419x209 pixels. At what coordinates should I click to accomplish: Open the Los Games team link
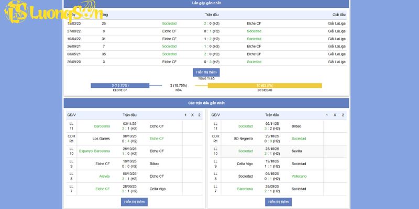101,138
